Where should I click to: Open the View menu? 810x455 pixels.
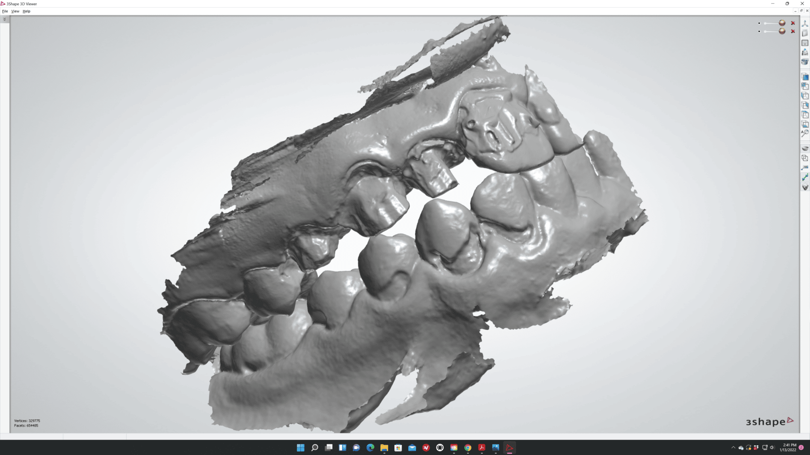(x=15, y=11)
